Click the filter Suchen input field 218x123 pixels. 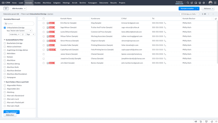20,23
